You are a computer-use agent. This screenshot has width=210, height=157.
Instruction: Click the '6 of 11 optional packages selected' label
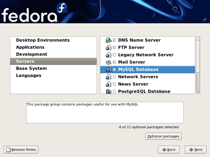(149, 127)
